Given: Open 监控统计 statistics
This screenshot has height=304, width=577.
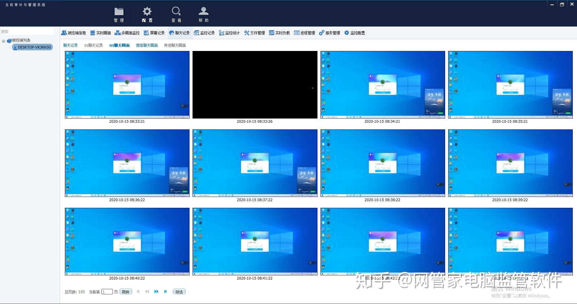Looking at the screenshot, I should pos(229,33).
